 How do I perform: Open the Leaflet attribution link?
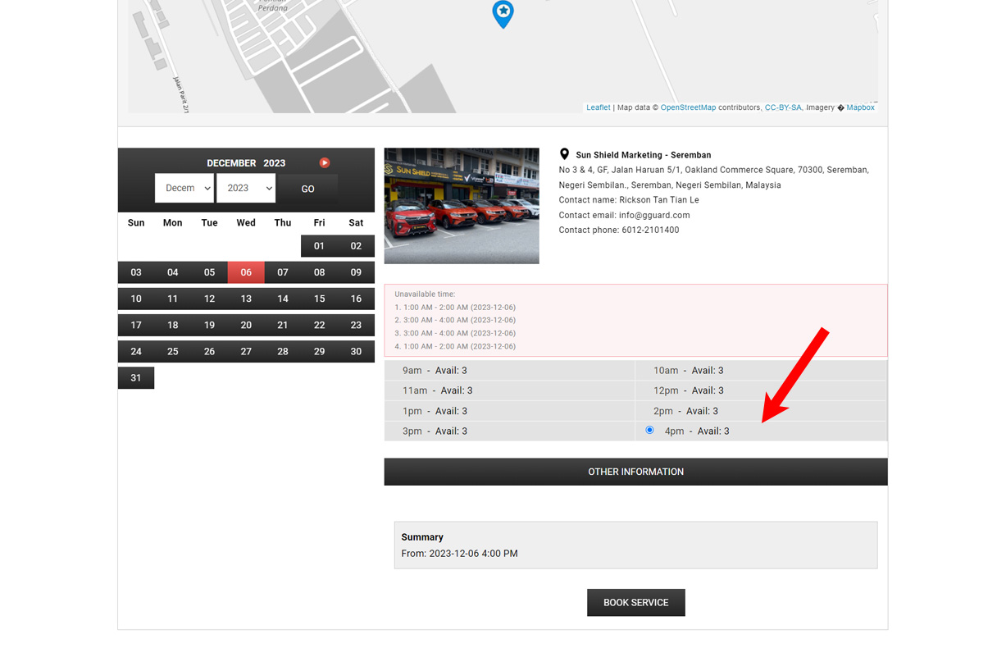(x=598, y=107)
